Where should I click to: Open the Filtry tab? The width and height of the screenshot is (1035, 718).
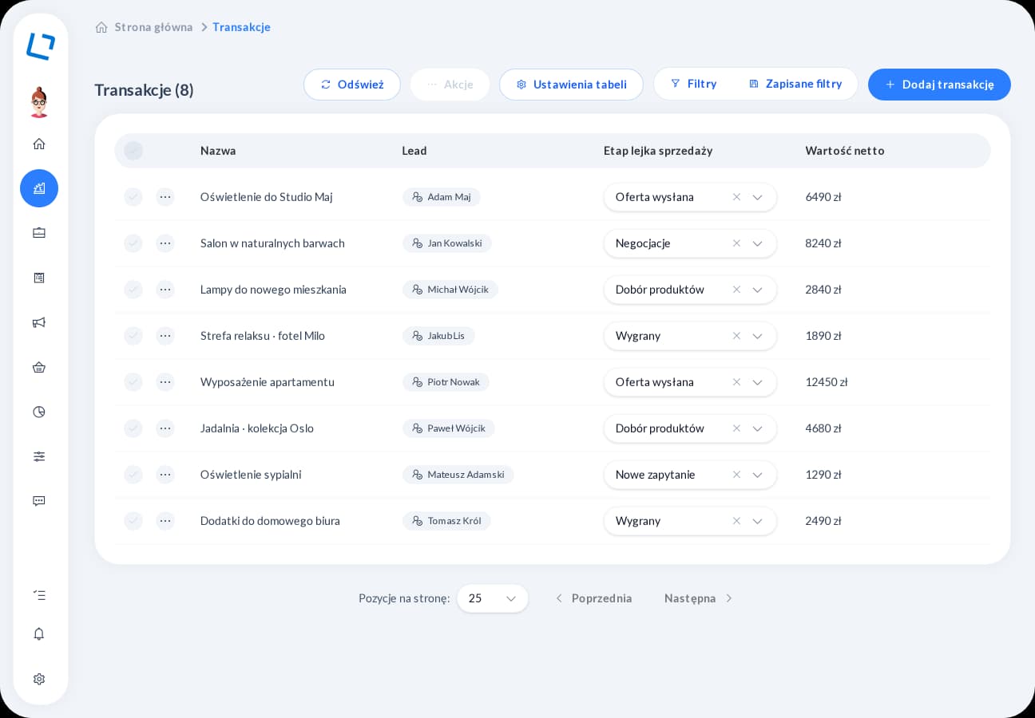693,84
